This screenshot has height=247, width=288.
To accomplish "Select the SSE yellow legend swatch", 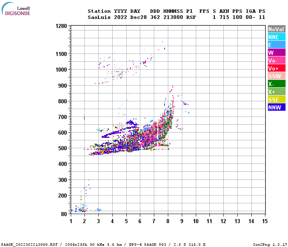I will [276, 100].
